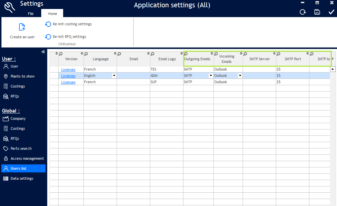Viewport: 337px width, 206px height.
Task: Click the checkmark validate icon
Action: tap(331, 12)
